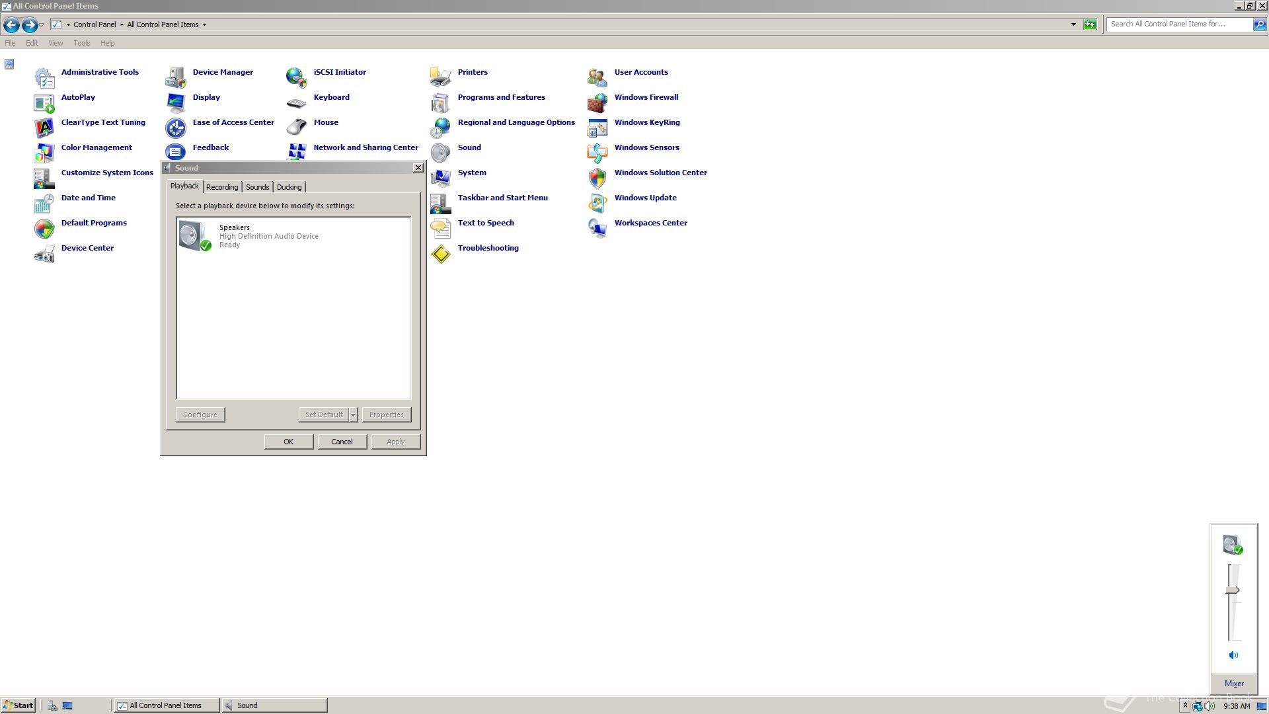Viewport: 1269px width, 714px height.
Task: Click the Search Control Panel field
Action: 1180,24
